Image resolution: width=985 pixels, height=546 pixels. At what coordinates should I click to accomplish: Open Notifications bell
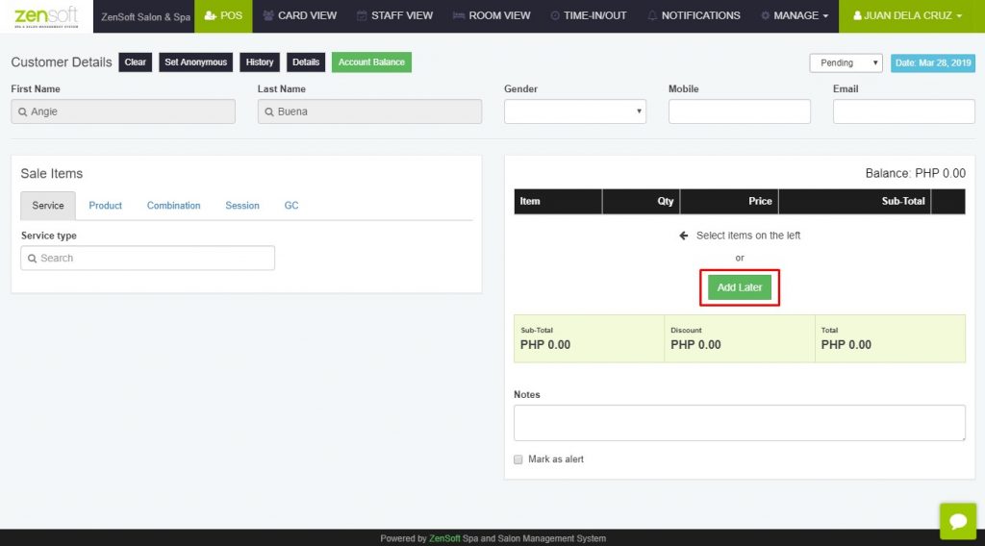click(694, 15)
